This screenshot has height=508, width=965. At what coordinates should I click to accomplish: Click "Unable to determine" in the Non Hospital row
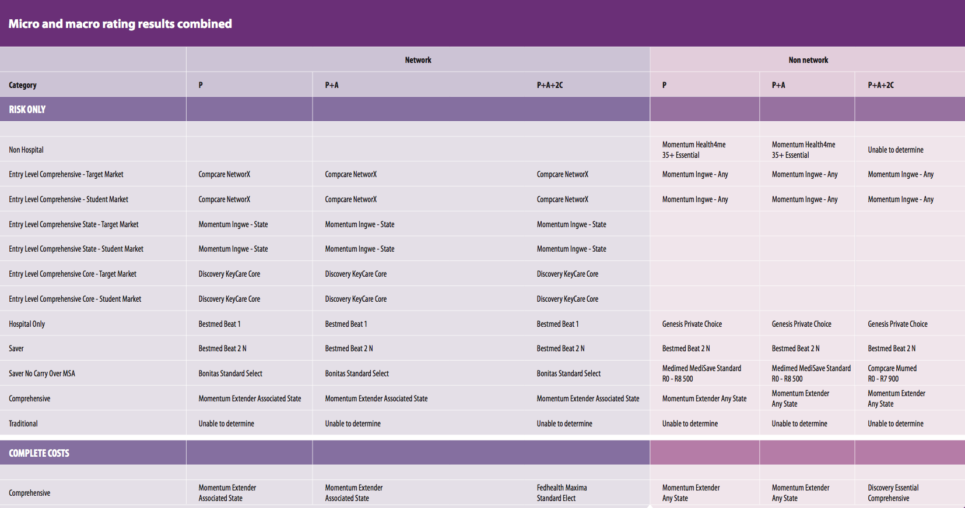point(895,150)
